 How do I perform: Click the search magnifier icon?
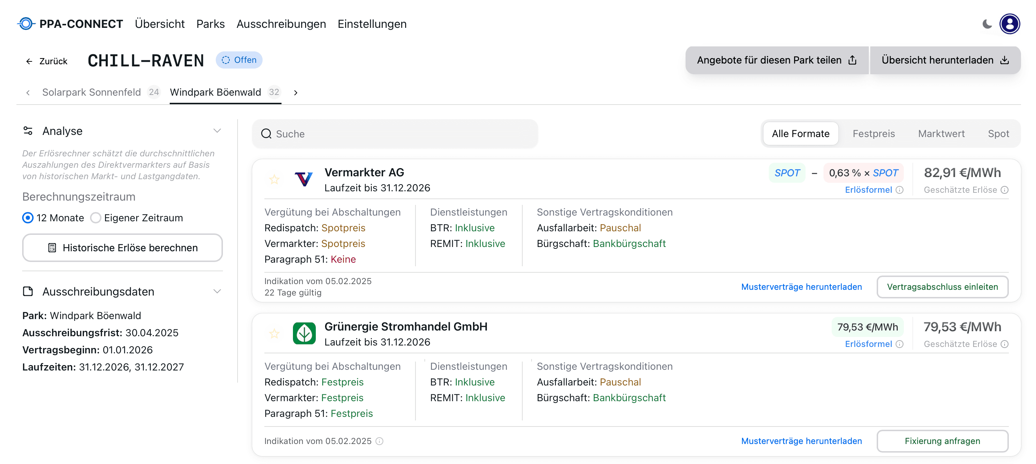[266, 134]
